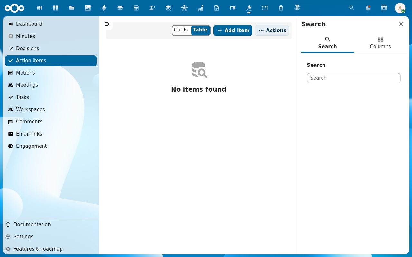Viewport: 412px width, 257px height.
Task: Close the Search side panel
Action: pos(401,24)
